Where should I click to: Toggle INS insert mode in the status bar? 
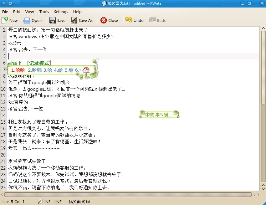pos(47,202)
